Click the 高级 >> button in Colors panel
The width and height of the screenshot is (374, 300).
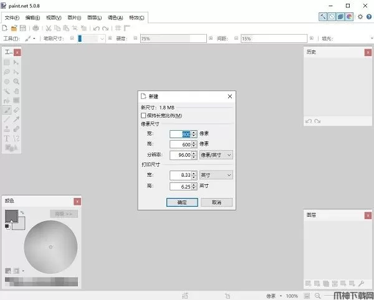coord(64,214)
